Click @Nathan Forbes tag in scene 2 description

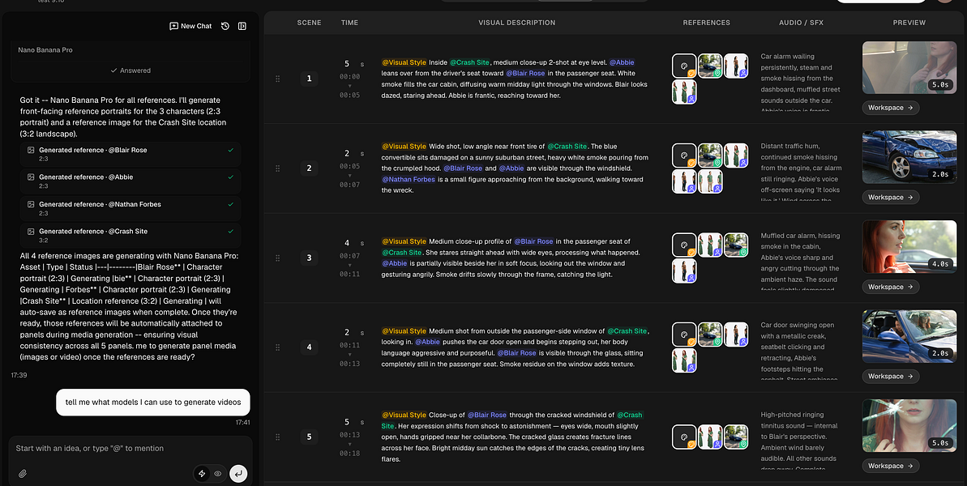tap(409, 179)
